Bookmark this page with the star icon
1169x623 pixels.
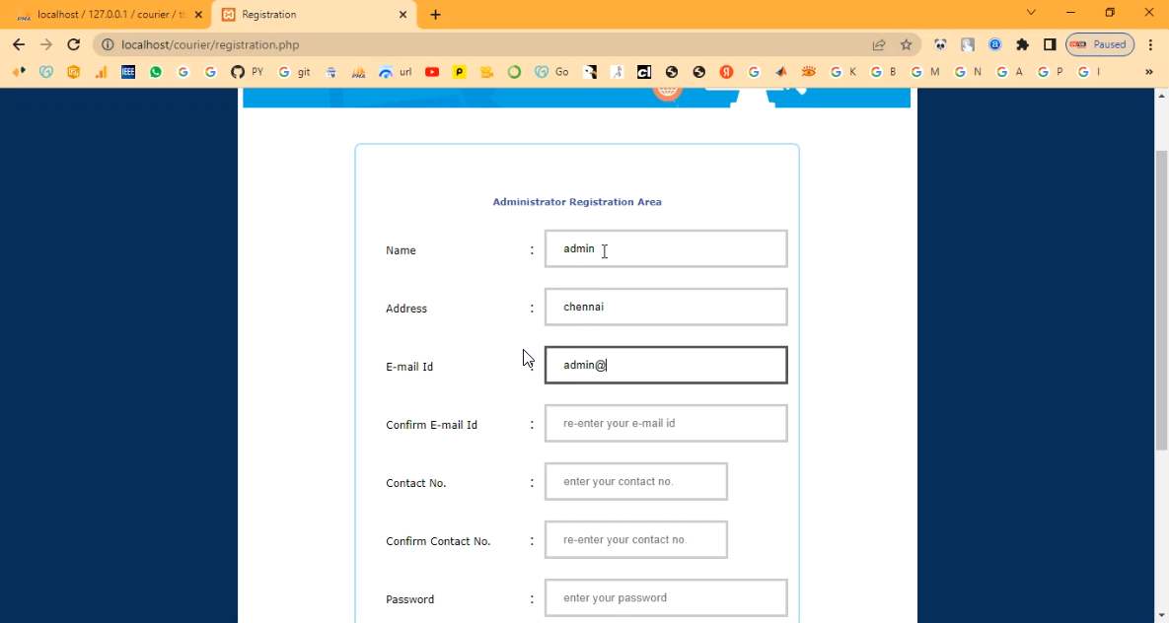coord(906,44)
